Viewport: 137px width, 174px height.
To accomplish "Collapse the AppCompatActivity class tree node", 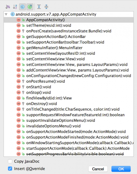I will point(6,14).
